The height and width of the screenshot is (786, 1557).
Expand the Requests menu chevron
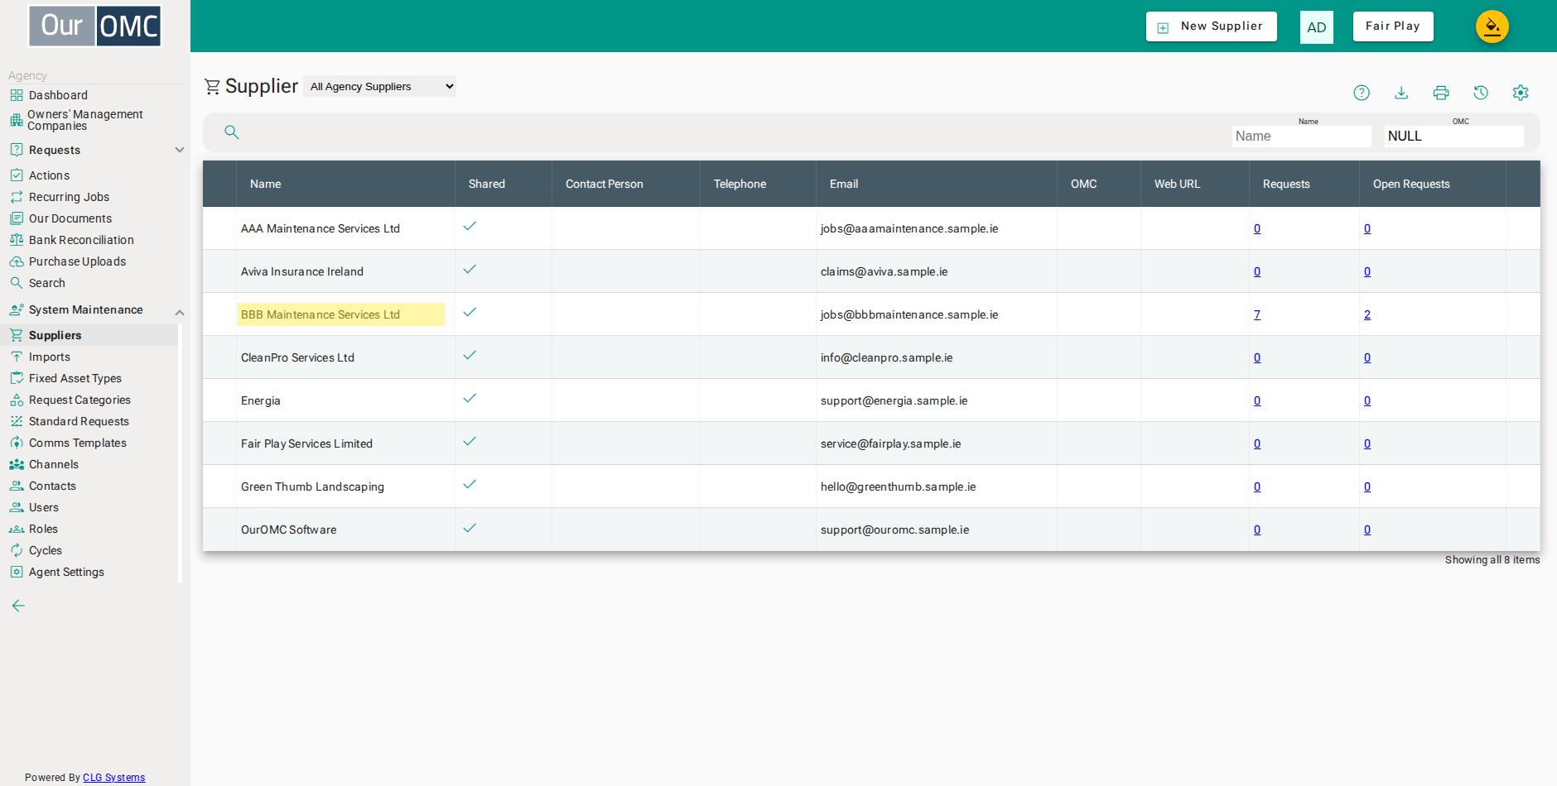(x=180, y=150)
